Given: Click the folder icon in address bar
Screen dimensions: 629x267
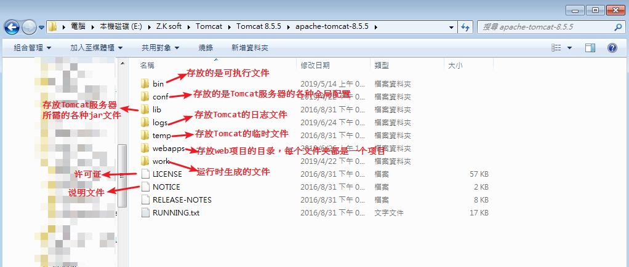Looking at the screenshot, I should 52,27.
